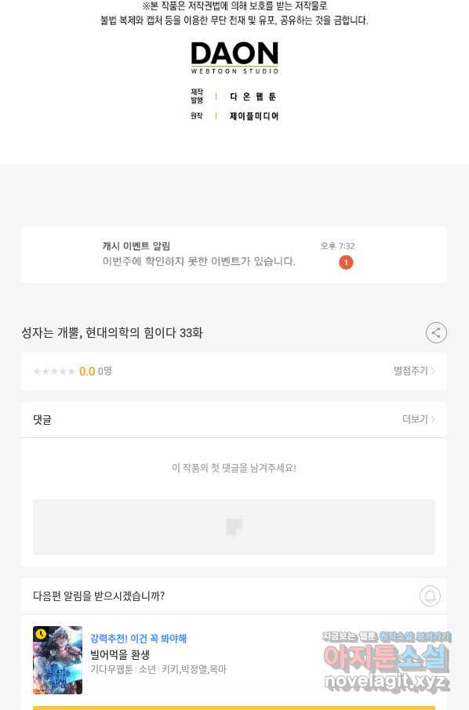This screenshot has height=710, width=469.
Task: Click the 아지툰소설 watermark logo
Action: pos(387,657)
